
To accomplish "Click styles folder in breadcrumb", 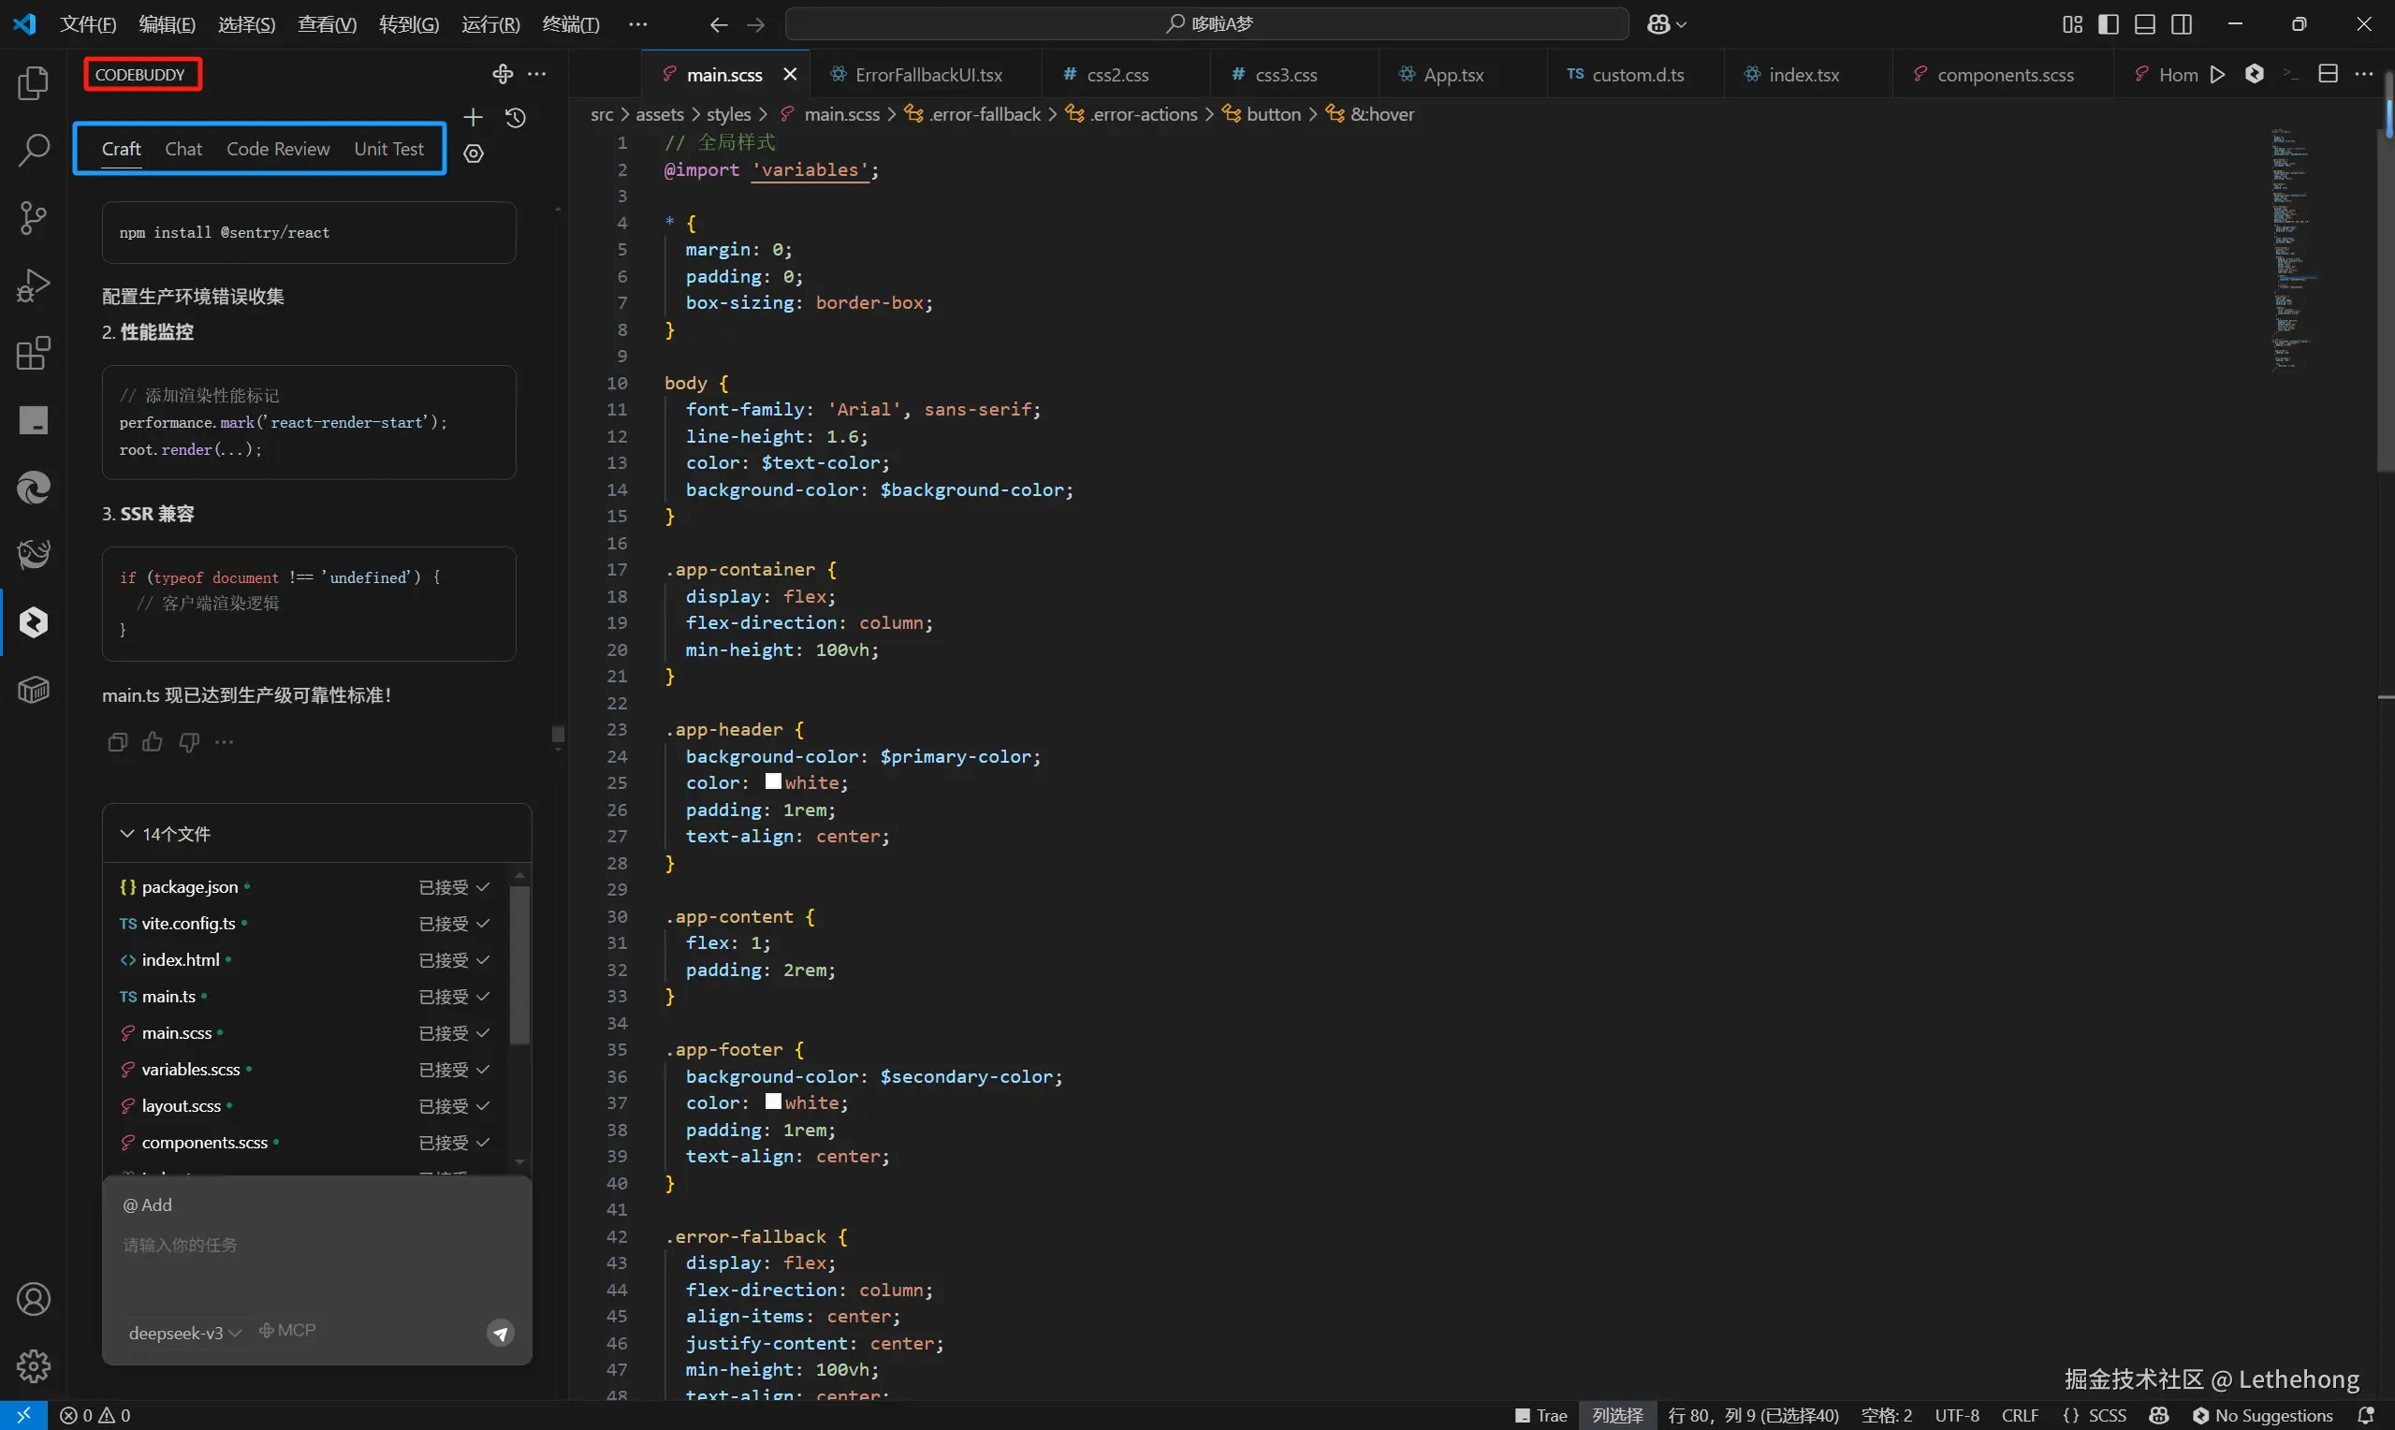I will coord(728,113).
